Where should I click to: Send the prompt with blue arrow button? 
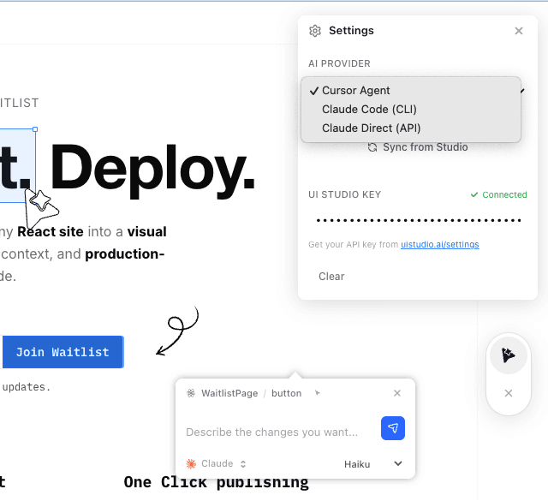392,429
